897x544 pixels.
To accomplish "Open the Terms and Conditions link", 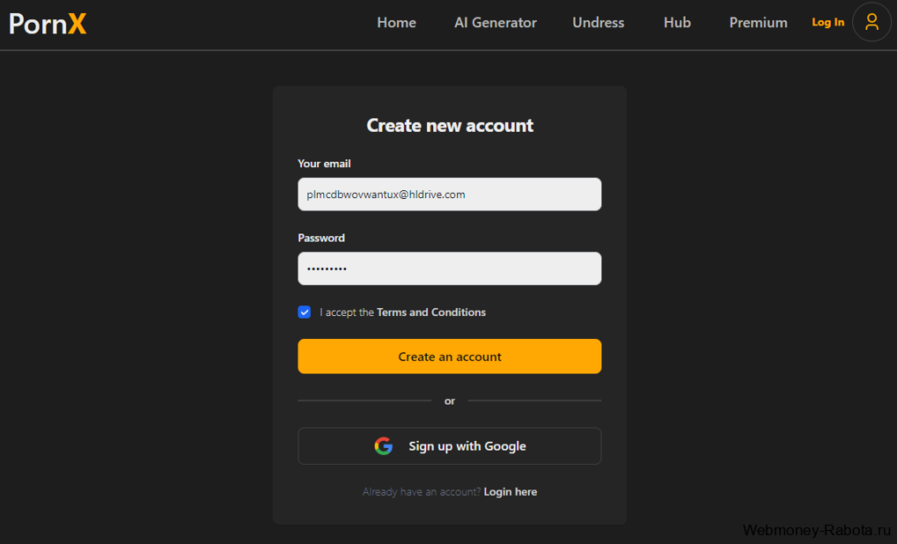I will click(431, 312).
